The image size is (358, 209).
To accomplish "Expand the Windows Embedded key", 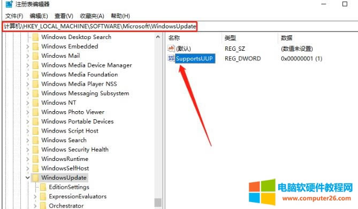I will [x=28, y=47].
